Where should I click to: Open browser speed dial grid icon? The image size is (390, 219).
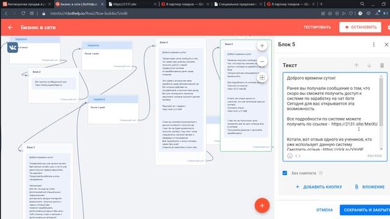click(32, 13)
